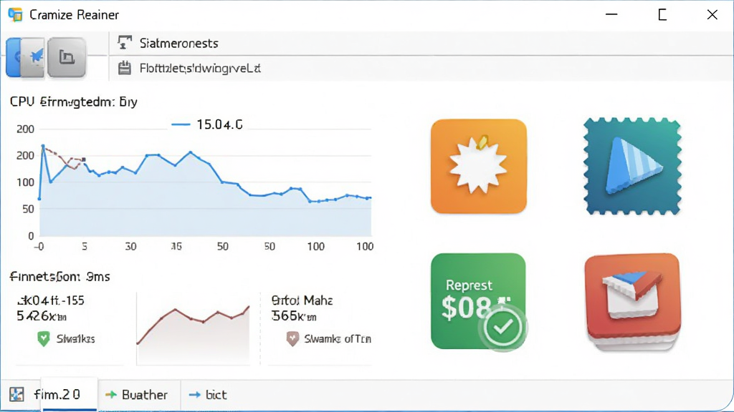The width and height of the screenshot is (734, 412).
Task: Click the calendar icon on the Flottzlets row
Action: [x=125, y=68]
